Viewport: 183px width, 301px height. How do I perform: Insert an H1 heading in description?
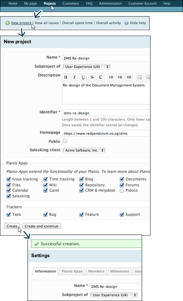(x=111, y=77)
